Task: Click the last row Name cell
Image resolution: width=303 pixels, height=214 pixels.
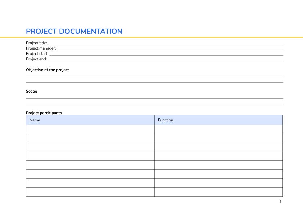Action: pos(90,192)
